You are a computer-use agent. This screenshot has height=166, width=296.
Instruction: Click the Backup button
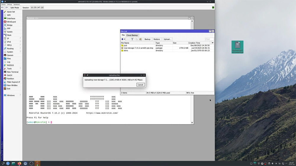point(147,39)
